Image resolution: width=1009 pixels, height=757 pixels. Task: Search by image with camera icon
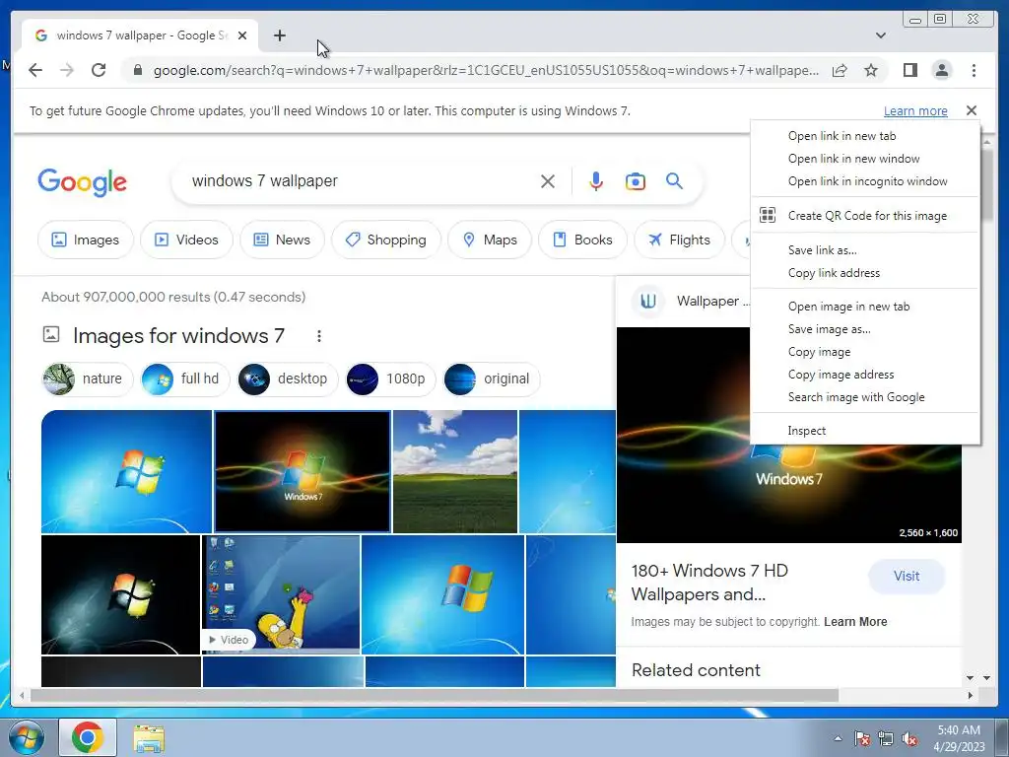coord(636,181)
